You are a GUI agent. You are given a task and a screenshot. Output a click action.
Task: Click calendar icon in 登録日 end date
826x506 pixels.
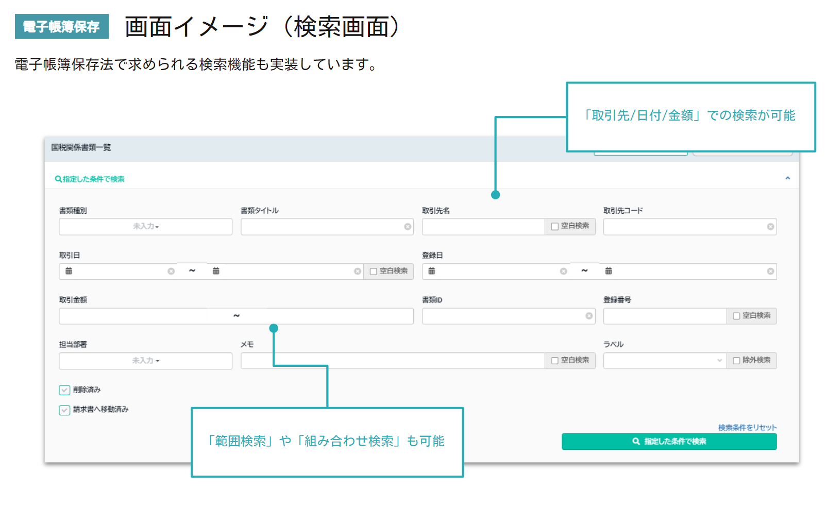(x=609, y=271)
